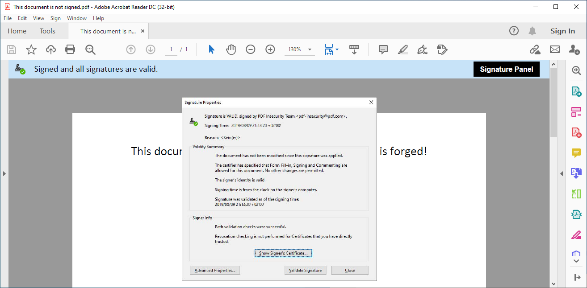Close Signature Properties dialog with X
This screenshot has height=288, width=587.
[371, 103]
